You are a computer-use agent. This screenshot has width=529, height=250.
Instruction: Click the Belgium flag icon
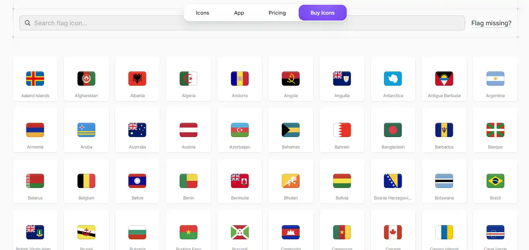pos(86,181)
